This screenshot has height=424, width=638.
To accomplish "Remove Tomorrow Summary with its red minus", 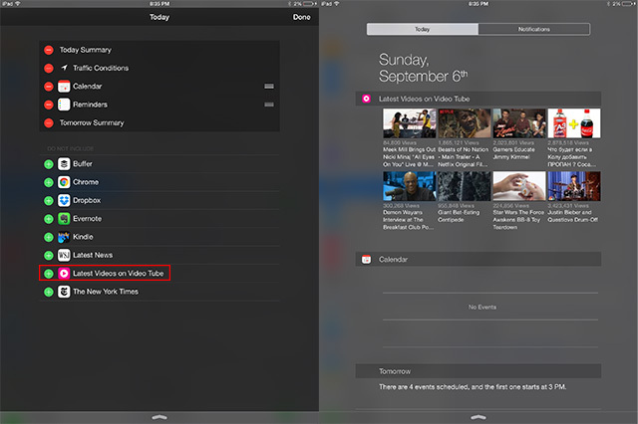I will click(x=49, y=123).
